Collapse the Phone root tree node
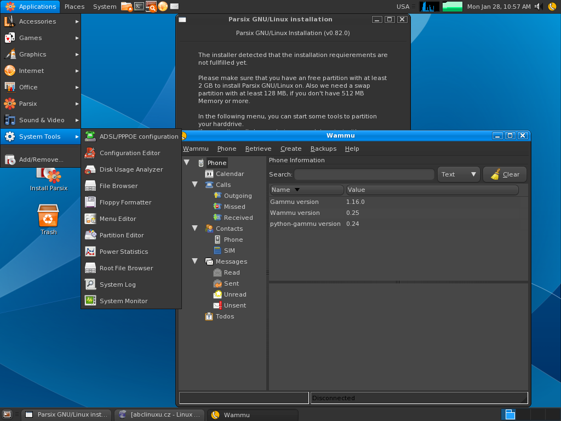The height and width of the screenshot is (421, 561). pyautogui.click(x=187, y=162)
